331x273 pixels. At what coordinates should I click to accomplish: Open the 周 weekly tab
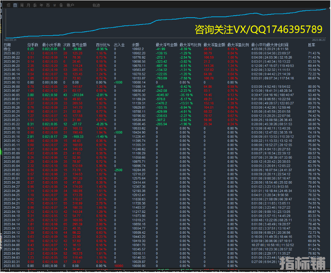click(22, 5)
